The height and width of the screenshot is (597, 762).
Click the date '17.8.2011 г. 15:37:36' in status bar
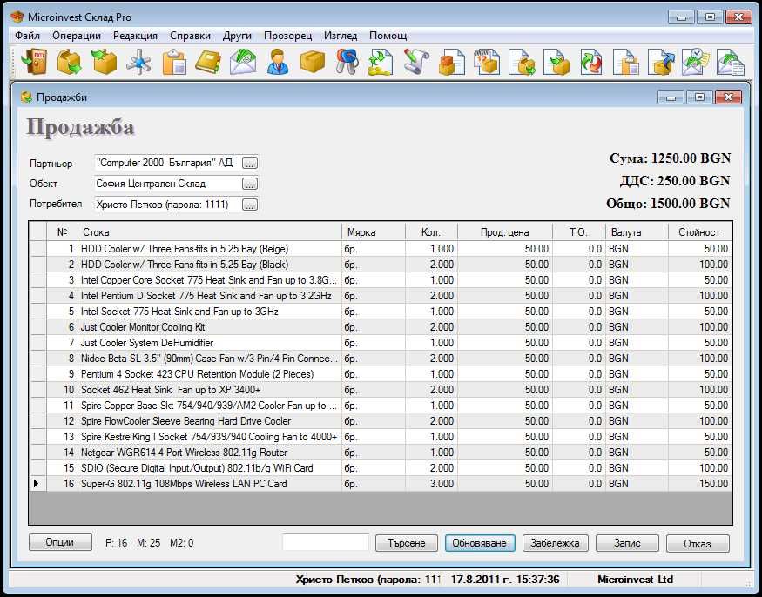[x=505, y=580]
